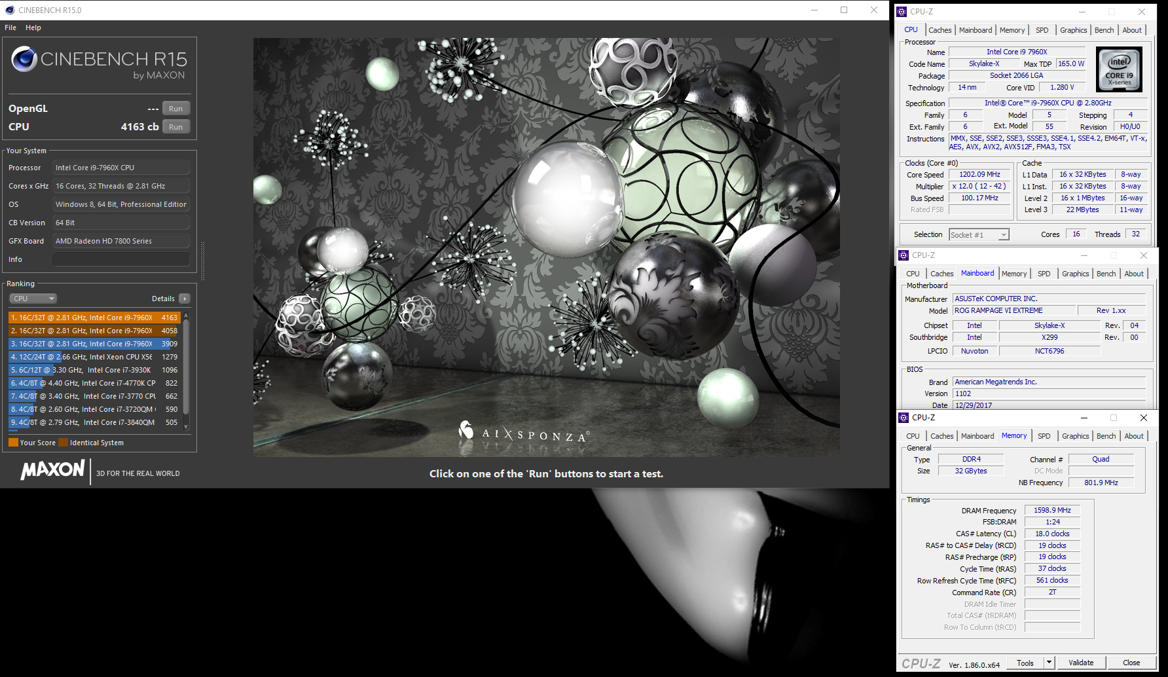
Task: Click the GFX Board value AMD Radeon HD 7800
Action: [x=121, y=241]
